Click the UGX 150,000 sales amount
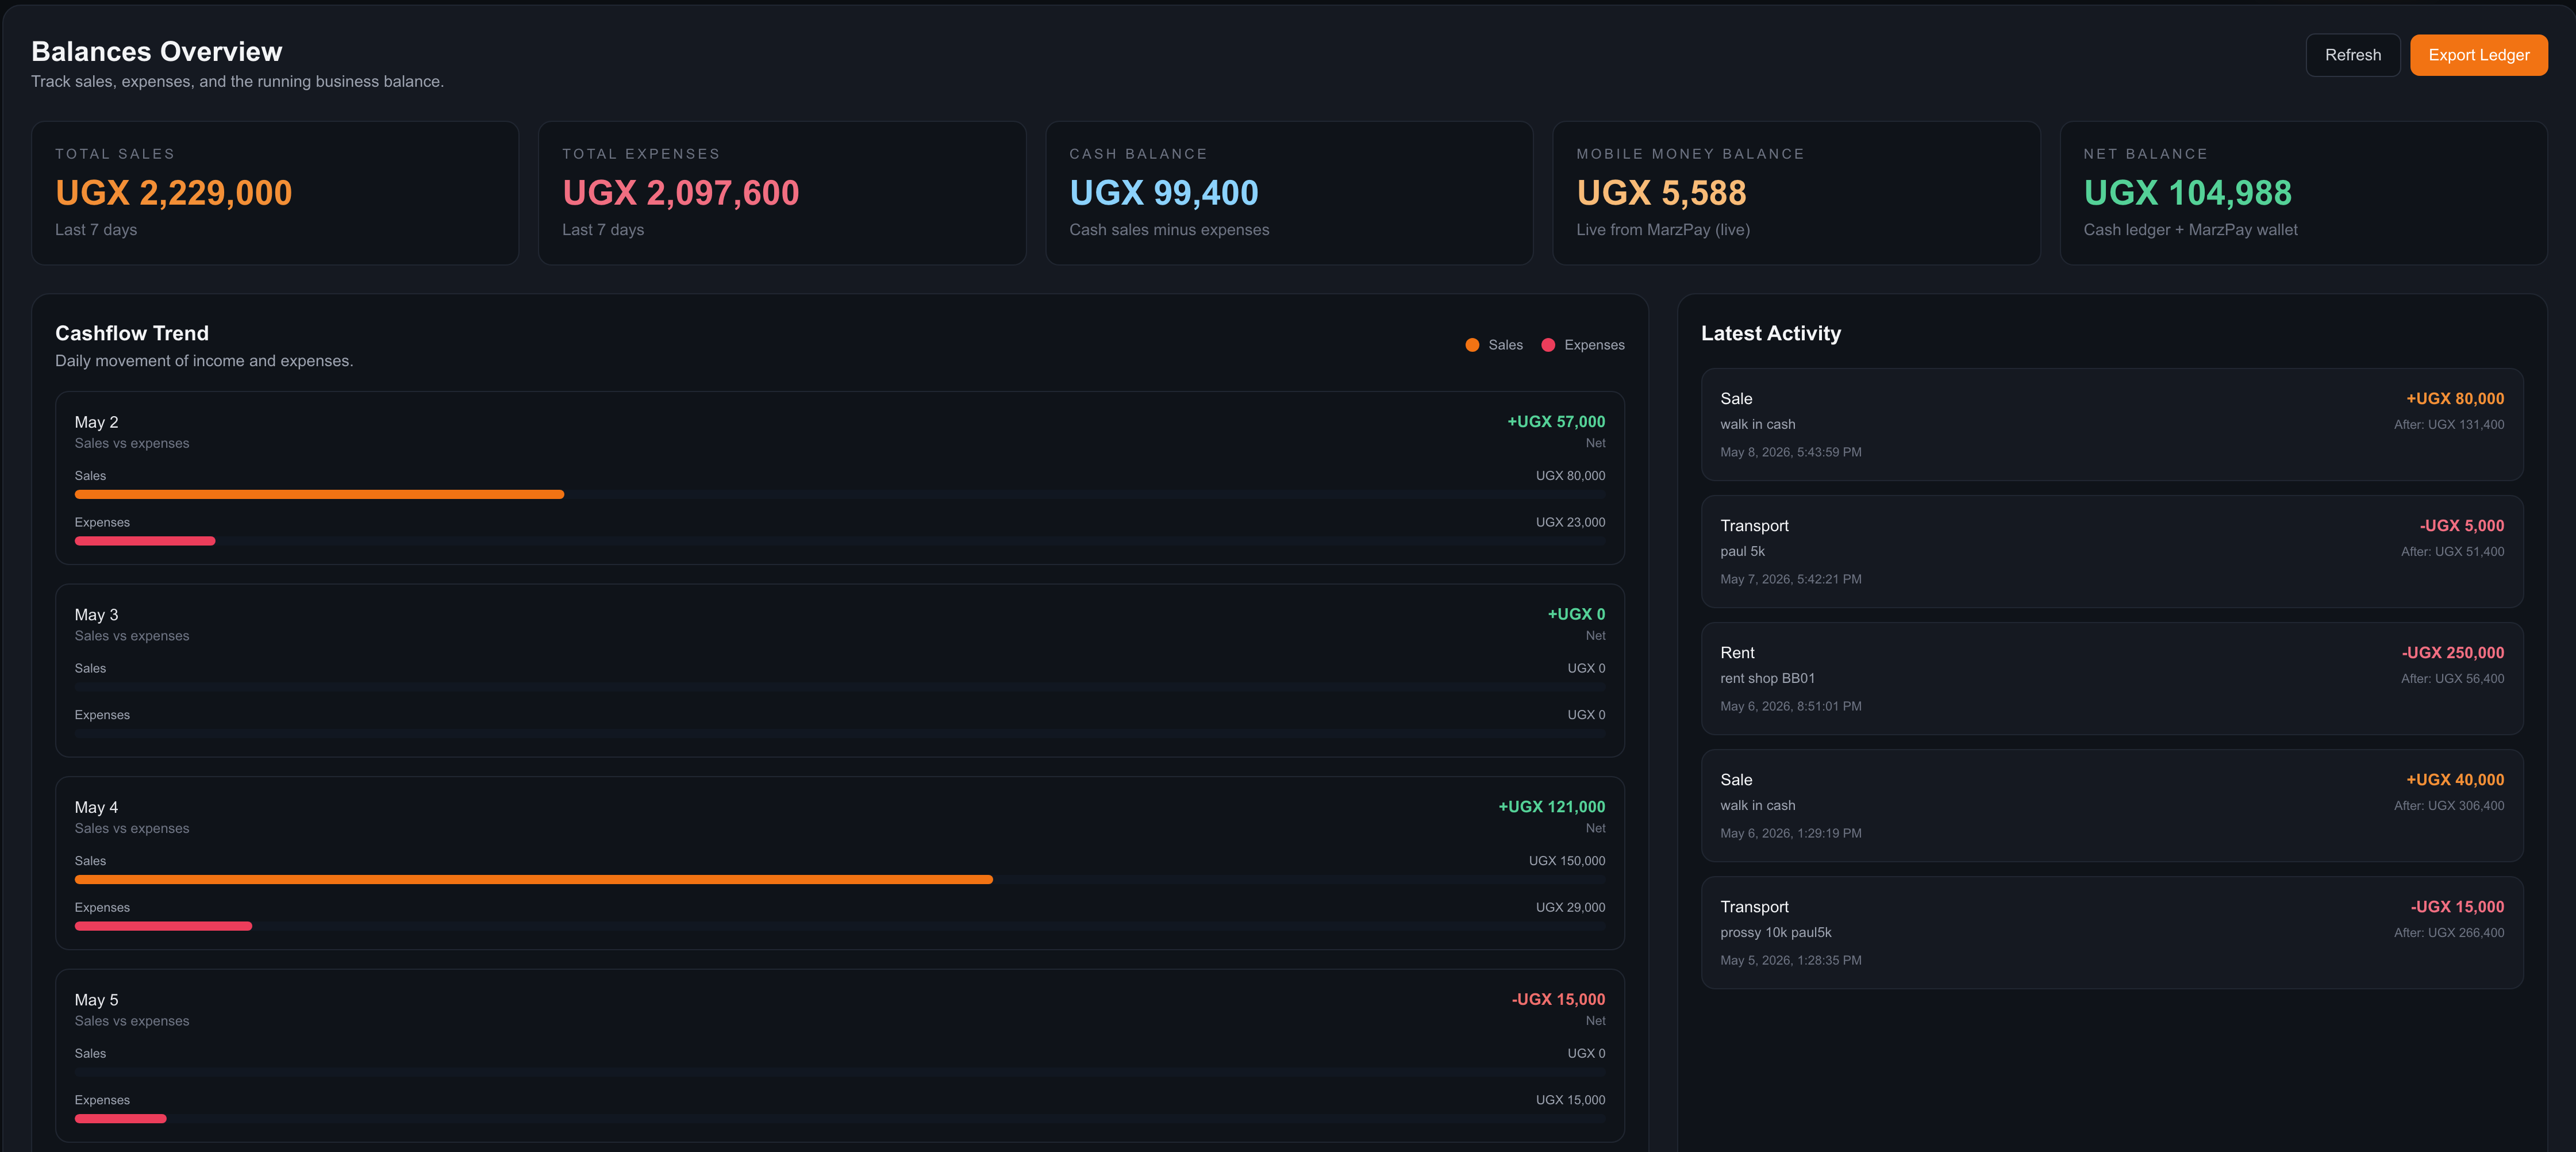2576x1152 pixels. [1567, 861]
